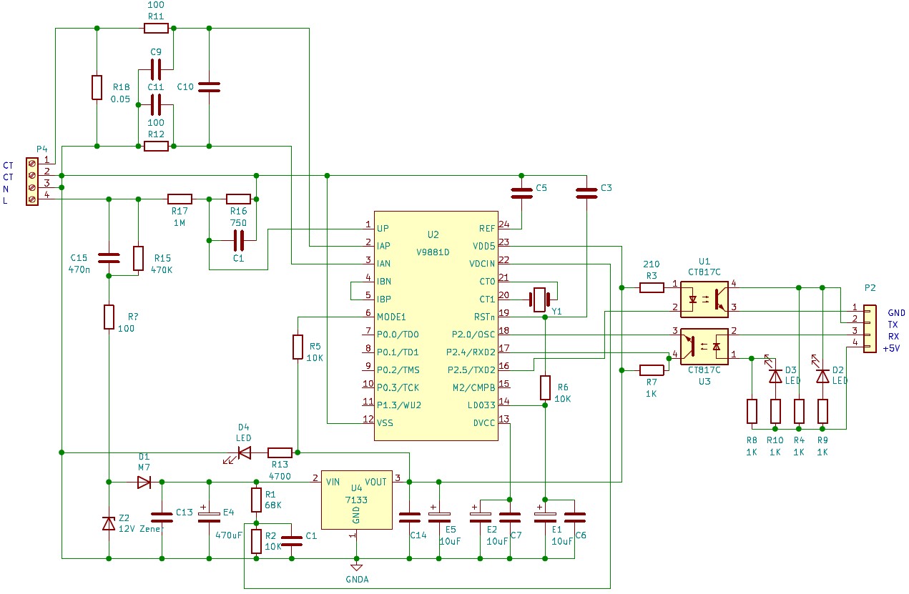Select the M7 diode D1
909x594 pixels.
pyautogui.click(x=144, y=482)
